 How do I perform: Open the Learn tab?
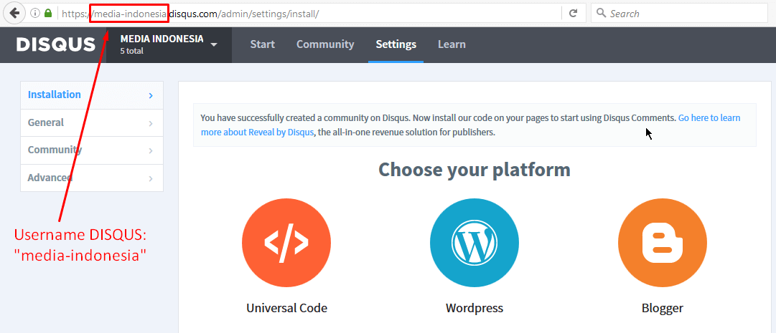[452, 44]
